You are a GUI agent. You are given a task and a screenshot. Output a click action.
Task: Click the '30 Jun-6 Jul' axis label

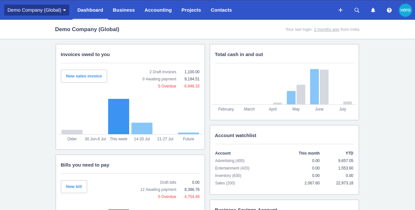point(95,139)
